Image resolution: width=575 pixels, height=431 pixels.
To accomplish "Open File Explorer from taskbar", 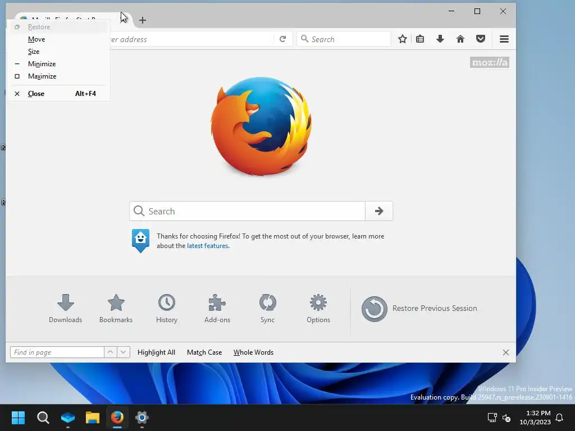I will click(x=93, y=418).
